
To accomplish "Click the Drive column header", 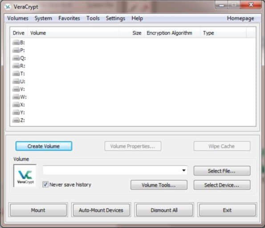I will (19, 33).
